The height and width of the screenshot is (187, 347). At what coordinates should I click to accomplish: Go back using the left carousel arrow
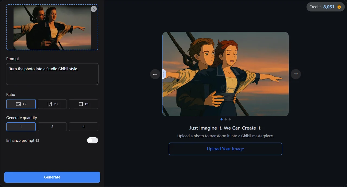[x=155, y=74]
